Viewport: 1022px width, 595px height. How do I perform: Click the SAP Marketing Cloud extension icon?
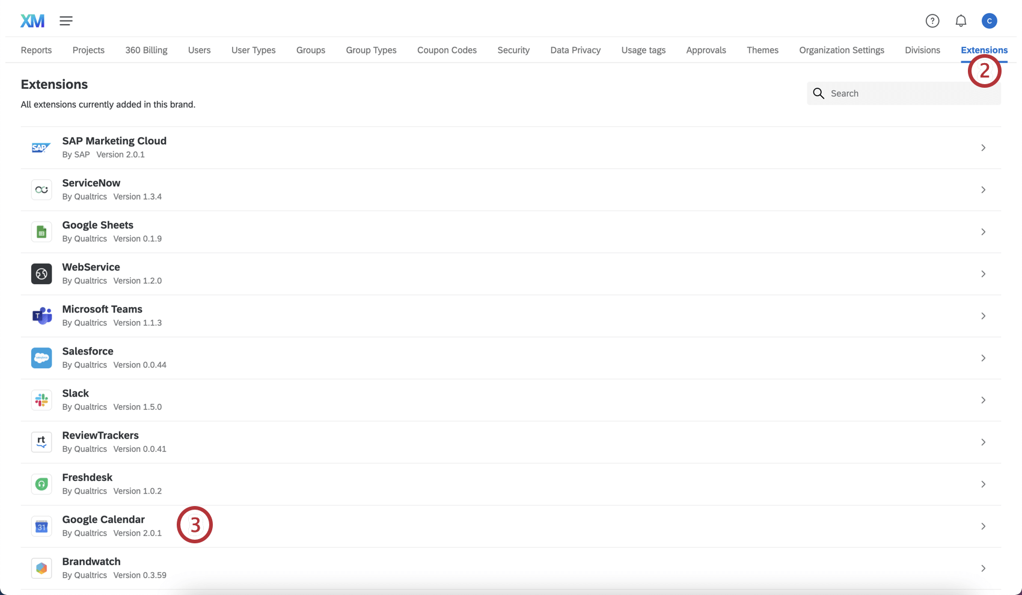(41, 147)
